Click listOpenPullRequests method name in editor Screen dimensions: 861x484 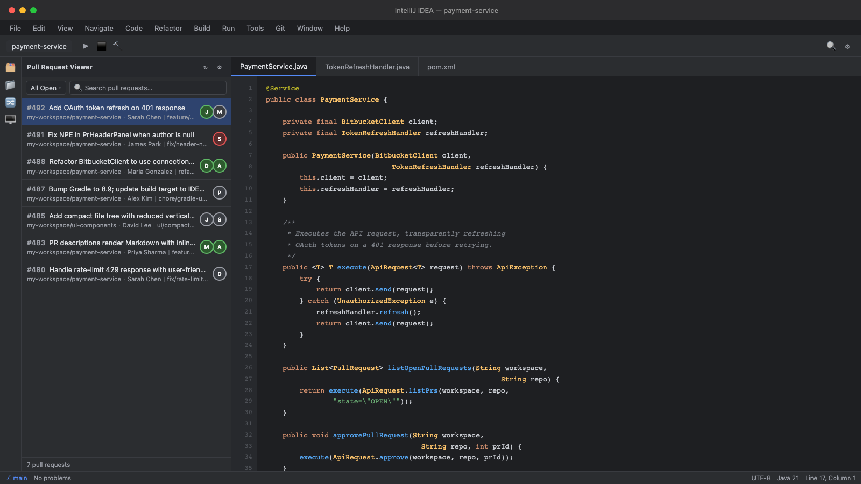pyautogui.click(x=429, y=368)
